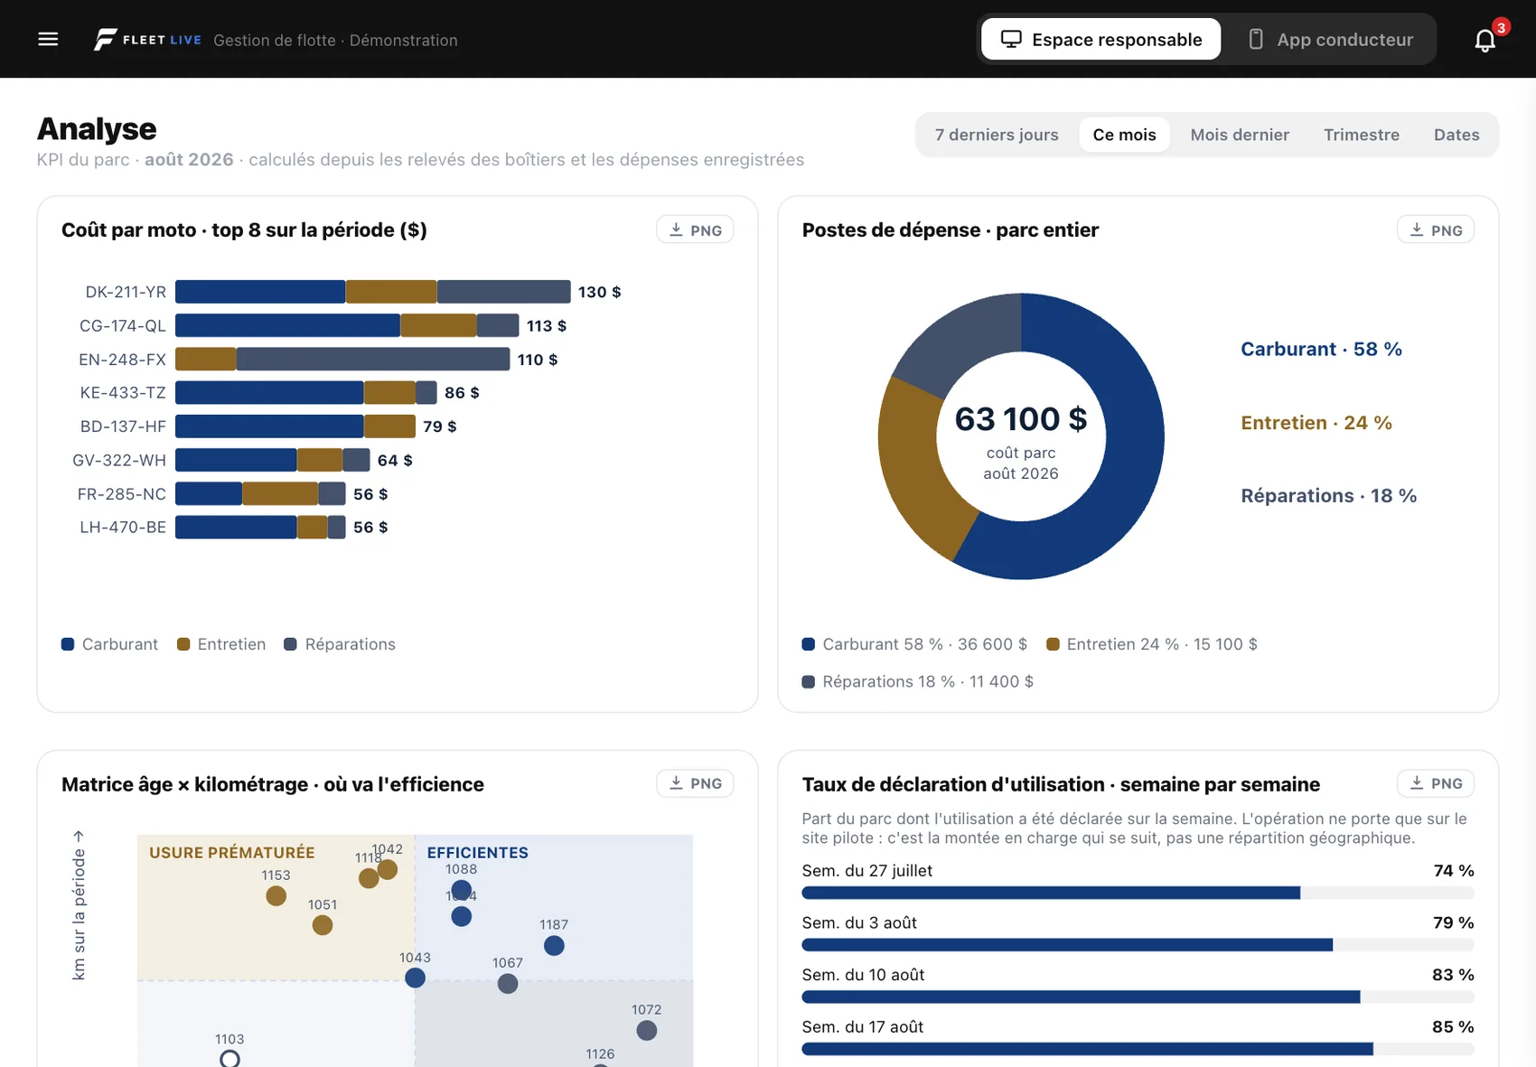Export Matrice âge × kilométrage as PNG
This screenshot has width=1536, height=1067.
[x=695, y=783]
